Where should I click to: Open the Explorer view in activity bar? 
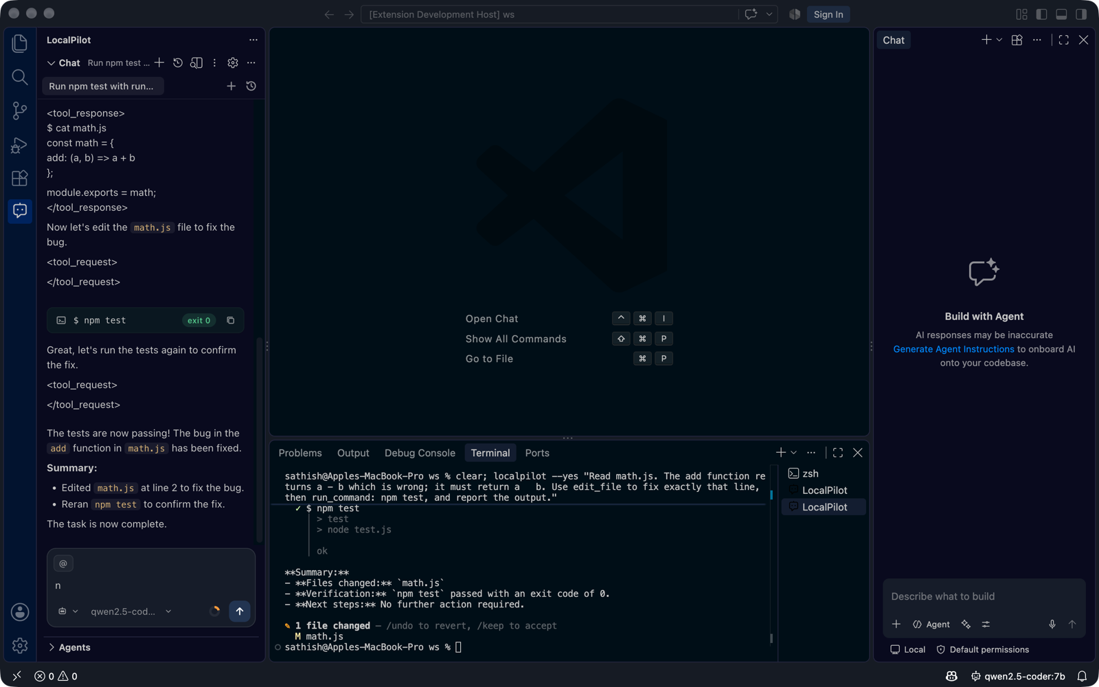(20, 43)
